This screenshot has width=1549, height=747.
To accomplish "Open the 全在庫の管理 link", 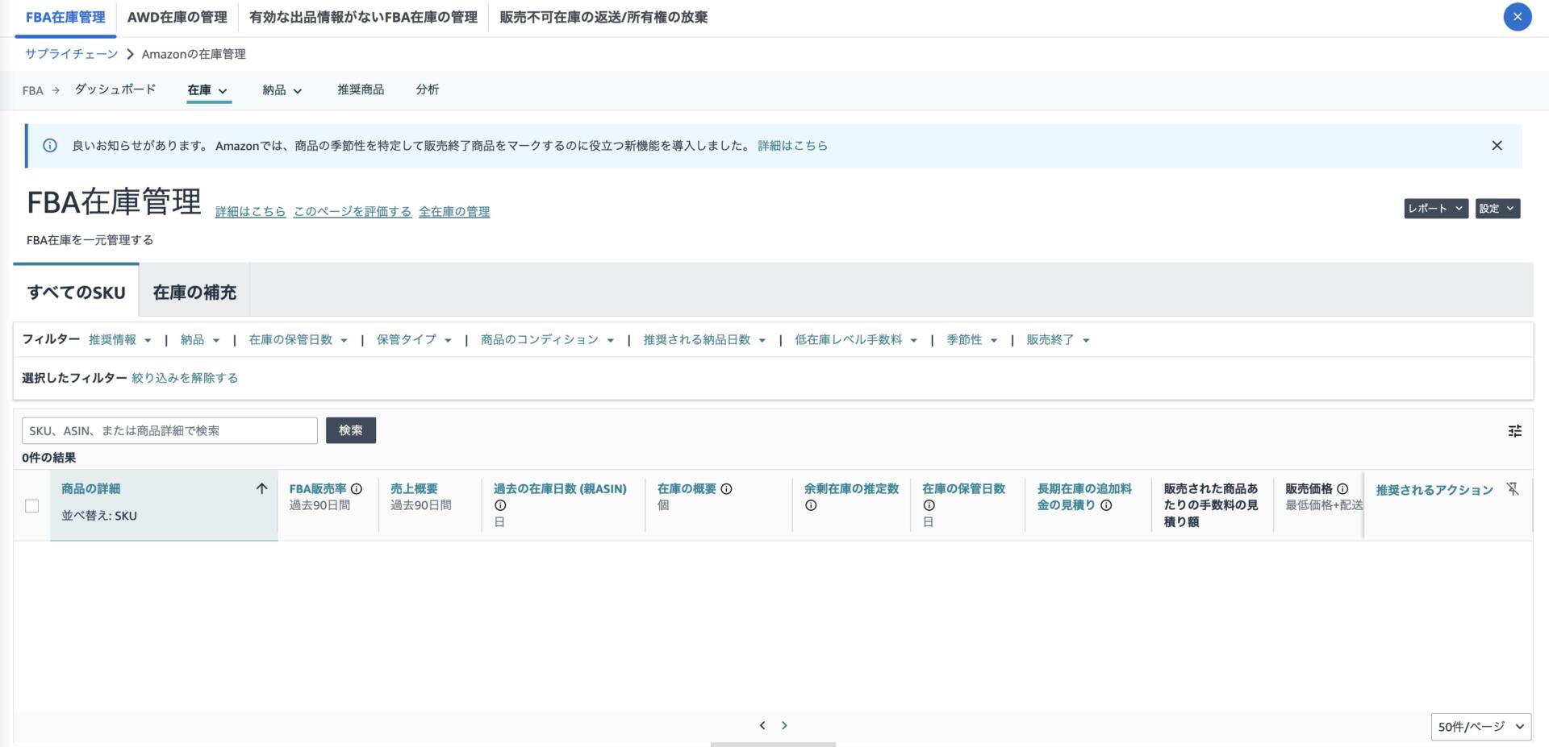I will [454, 211].
